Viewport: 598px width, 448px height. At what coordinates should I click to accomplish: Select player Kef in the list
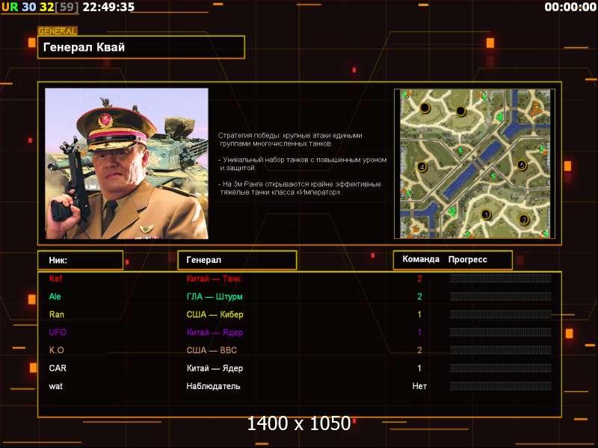[x=56, y=279]
